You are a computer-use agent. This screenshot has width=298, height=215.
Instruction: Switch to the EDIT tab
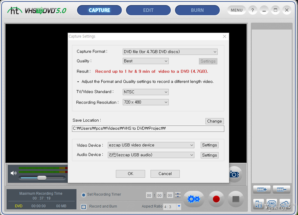148,10
